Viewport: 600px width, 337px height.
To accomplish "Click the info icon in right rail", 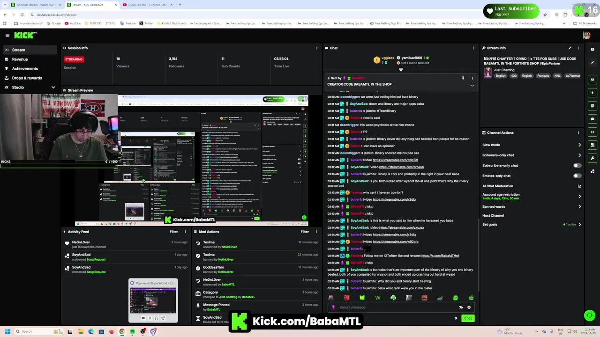I will 592,49.
